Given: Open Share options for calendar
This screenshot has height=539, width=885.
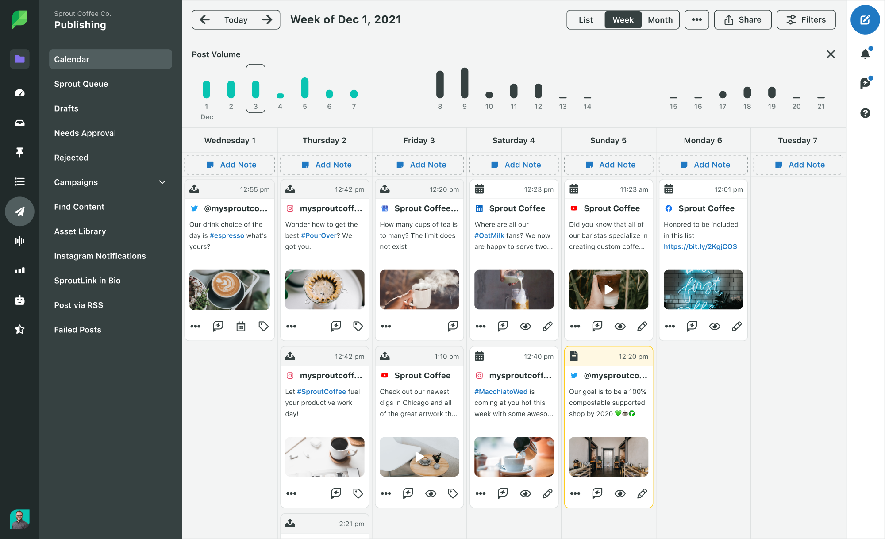Looking at the screenshot, I should tap(743, 19).
